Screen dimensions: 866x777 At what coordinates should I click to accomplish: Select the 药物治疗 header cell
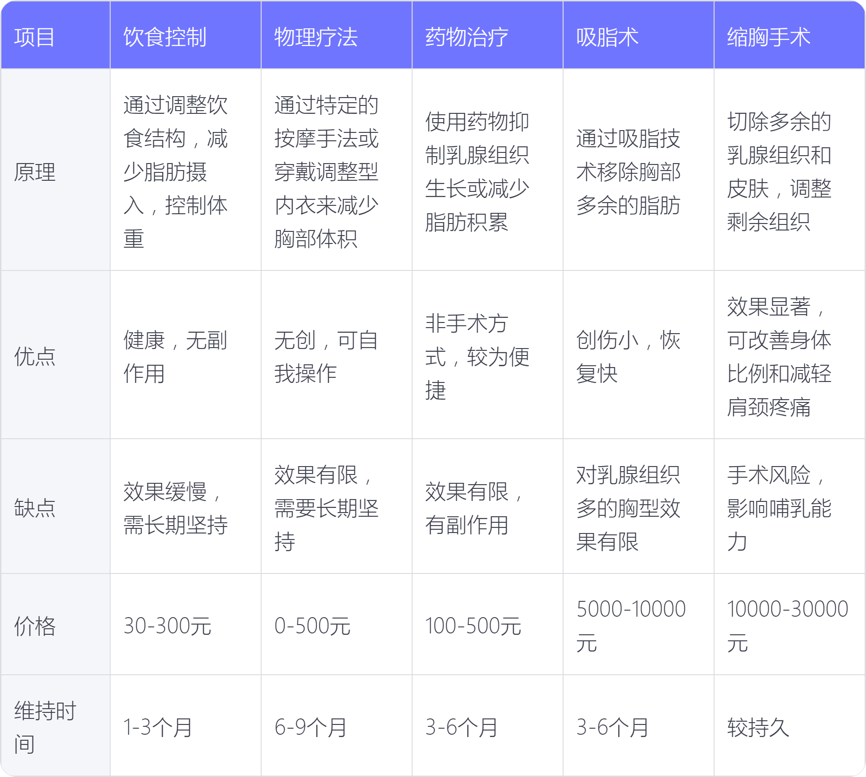tap(467, 37)
